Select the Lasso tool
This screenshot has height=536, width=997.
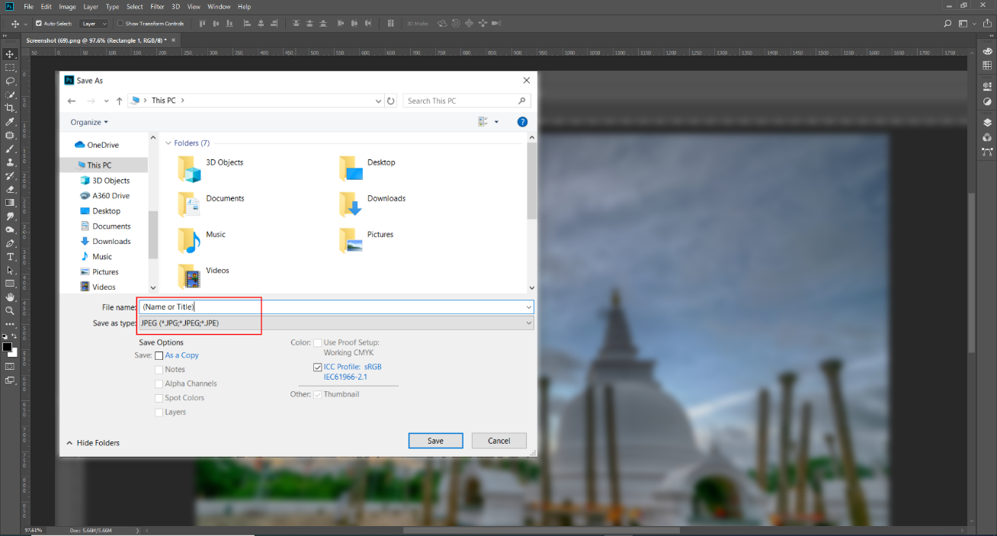pyautogui.click(x=10, y=81)
